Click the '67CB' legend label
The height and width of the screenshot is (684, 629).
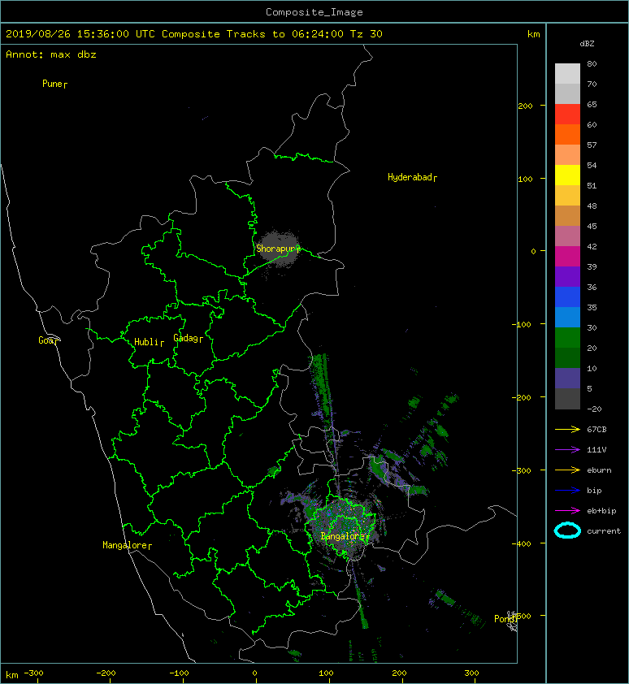point(596,430)
